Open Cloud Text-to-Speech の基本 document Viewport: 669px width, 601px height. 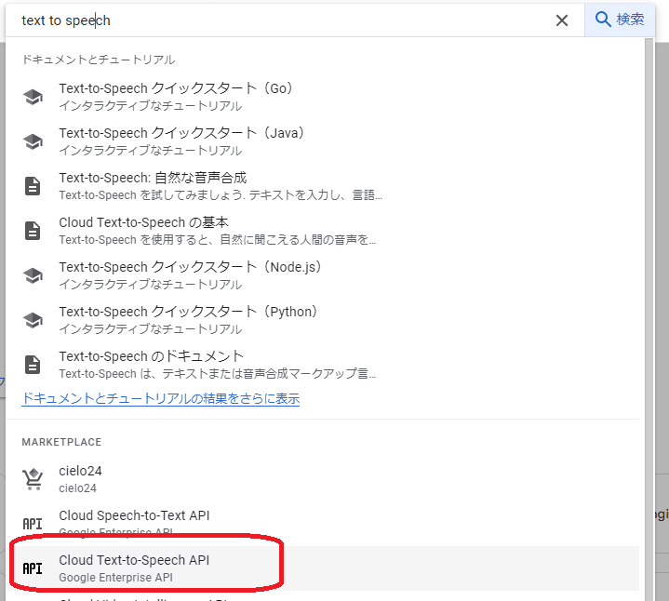323,231
